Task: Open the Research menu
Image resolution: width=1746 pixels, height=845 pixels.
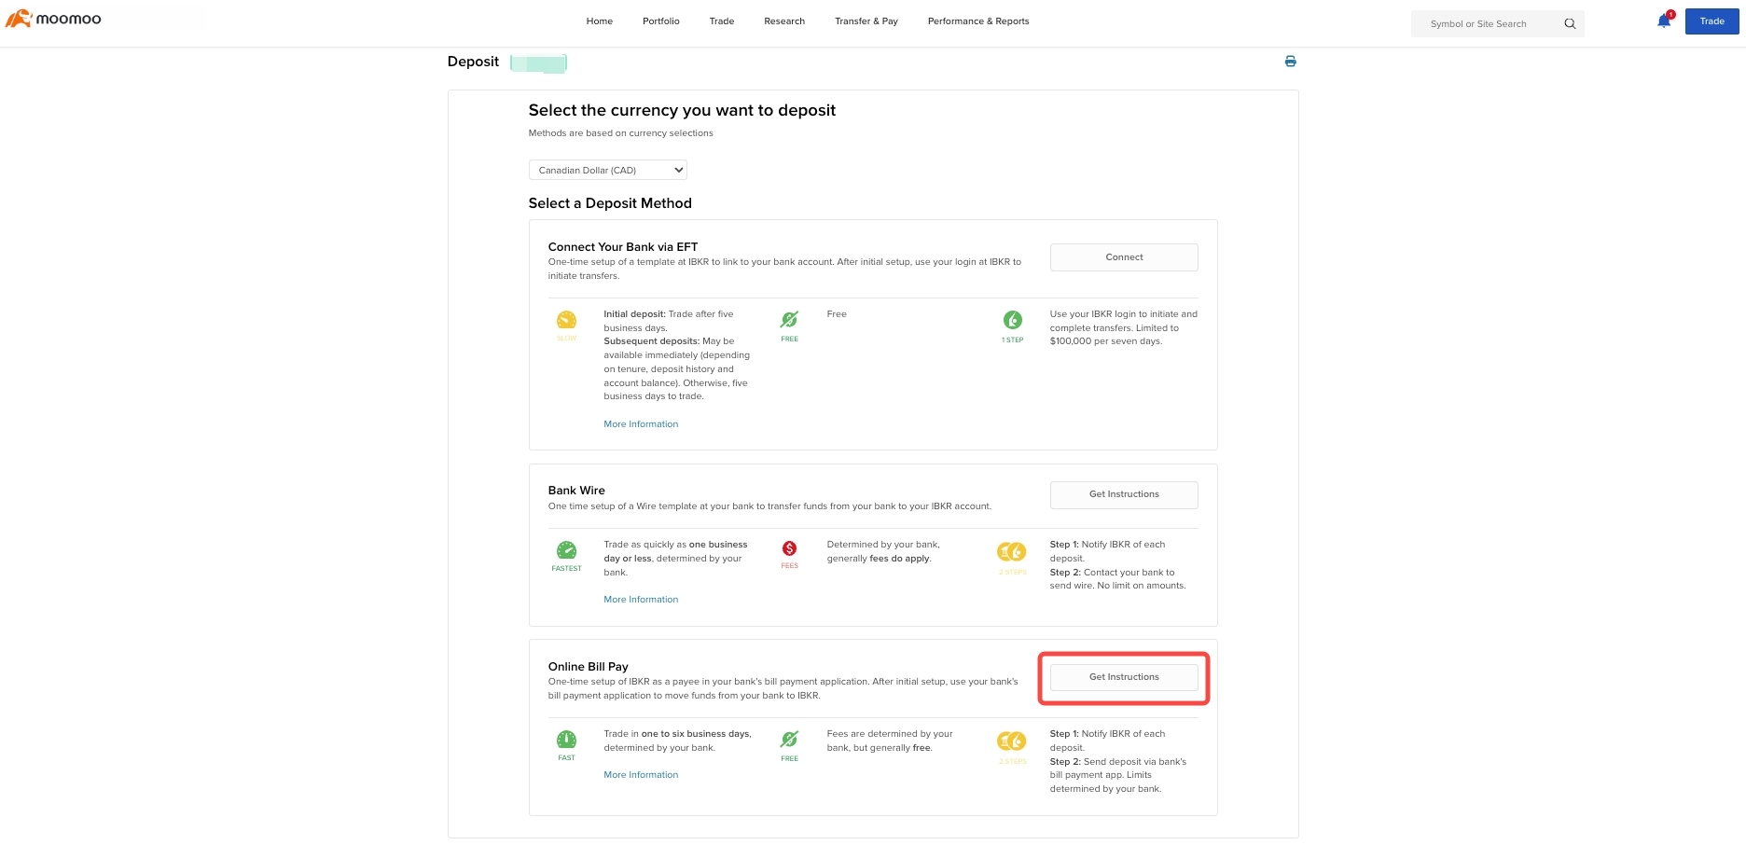Action: 784,21
